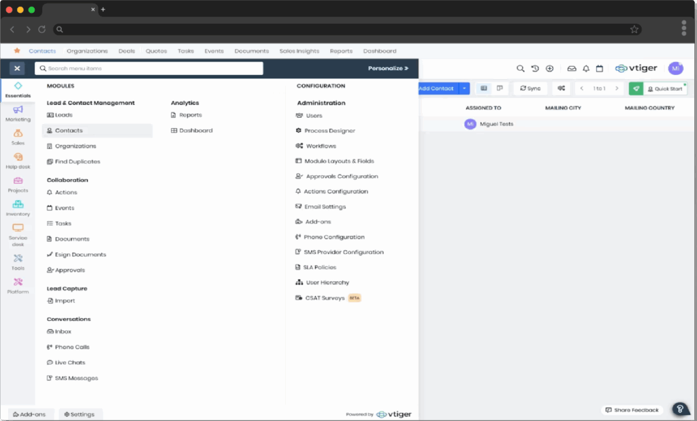This screenshot has height=421, width=697.
Task: Open the calendar icon in header
Action: [x=599, y=69]
